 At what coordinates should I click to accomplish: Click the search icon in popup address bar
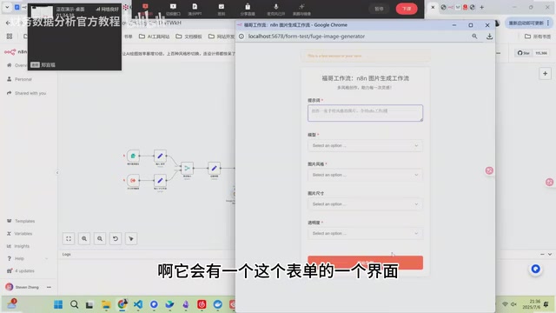[474, 37]
